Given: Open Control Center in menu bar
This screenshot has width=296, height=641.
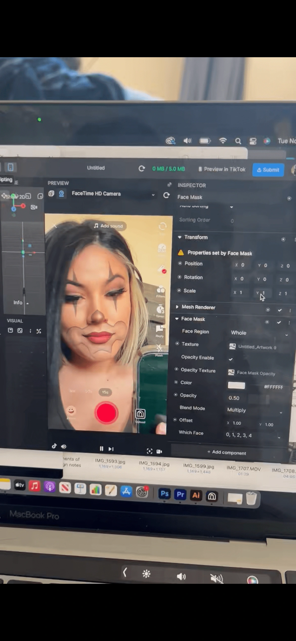Looking at the screenshot, I should click(253, 141).
